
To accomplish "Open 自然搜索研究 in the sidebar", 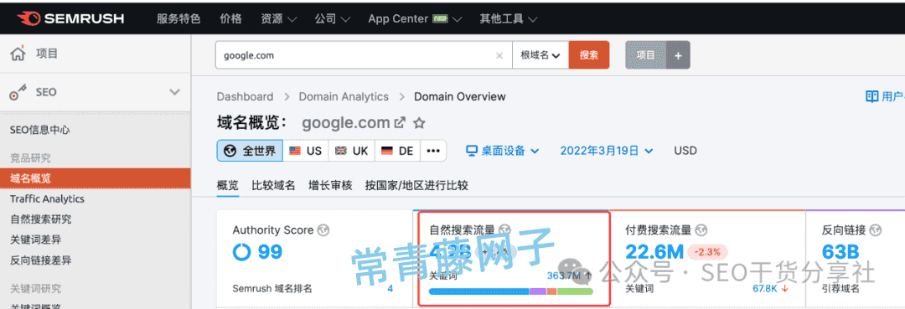I will (x=40, y=219).
